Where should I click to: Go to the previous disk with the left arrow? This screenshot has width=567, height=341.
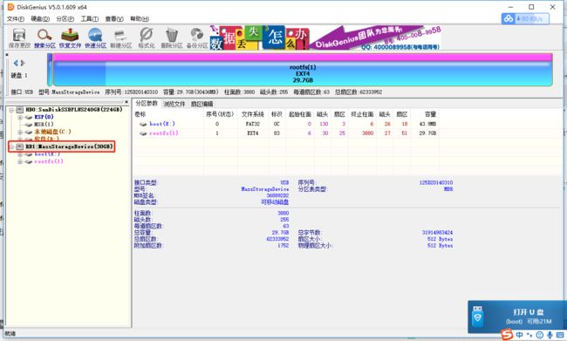16,63
